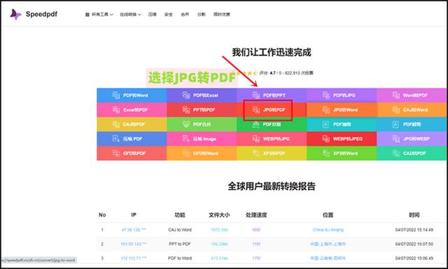Click the 压缩 Image tile icon
Viewport: 448px width, 269px height.
click(186, 138)
